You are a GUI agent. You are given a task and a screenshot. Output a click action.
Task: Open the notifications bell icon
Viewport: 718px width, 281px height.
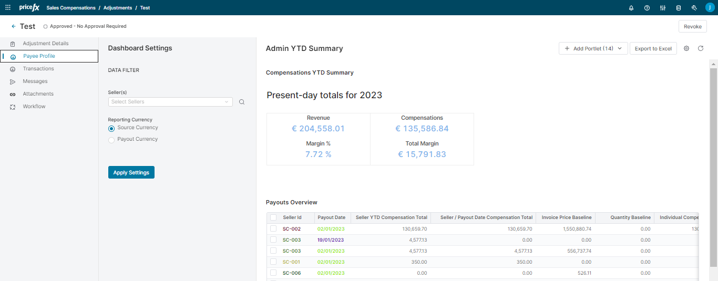[631, 8]
